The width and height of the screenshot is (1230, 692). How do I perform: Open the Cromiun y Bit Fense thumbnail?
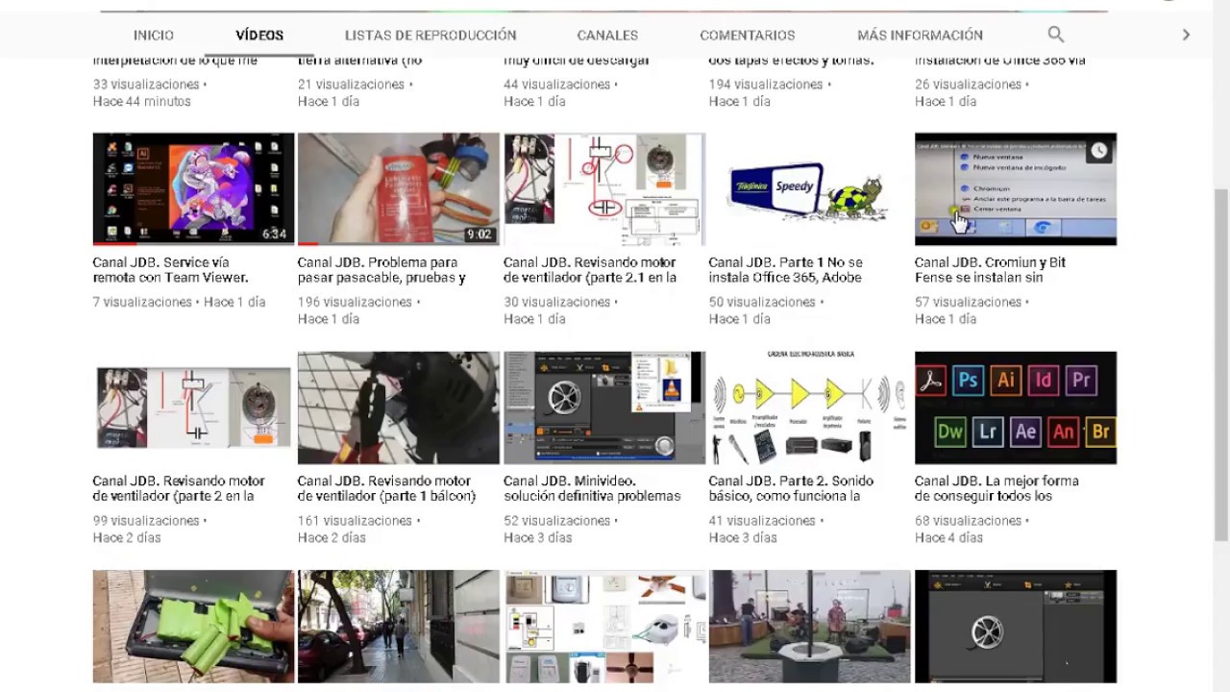tap(1016, 189)
